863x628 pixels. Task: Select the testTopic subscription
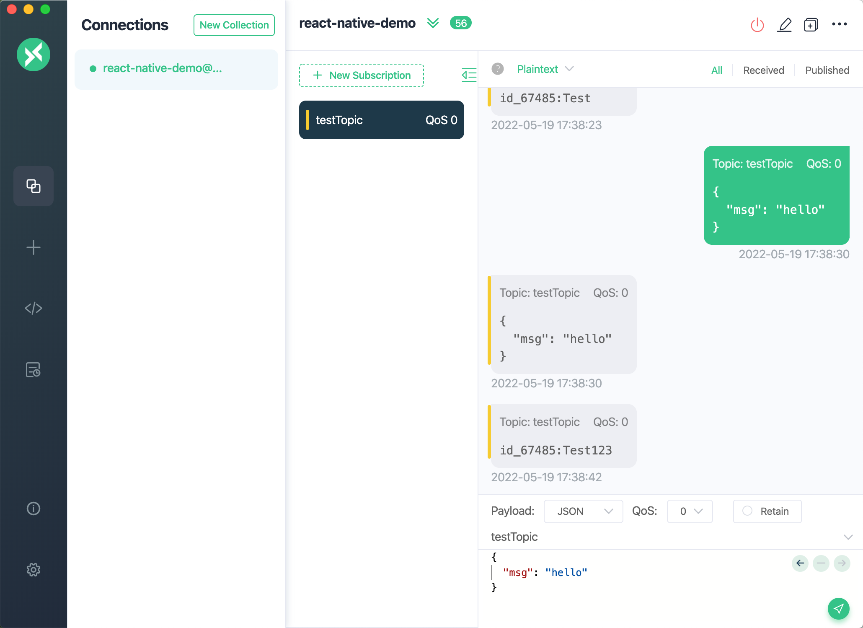381,120
